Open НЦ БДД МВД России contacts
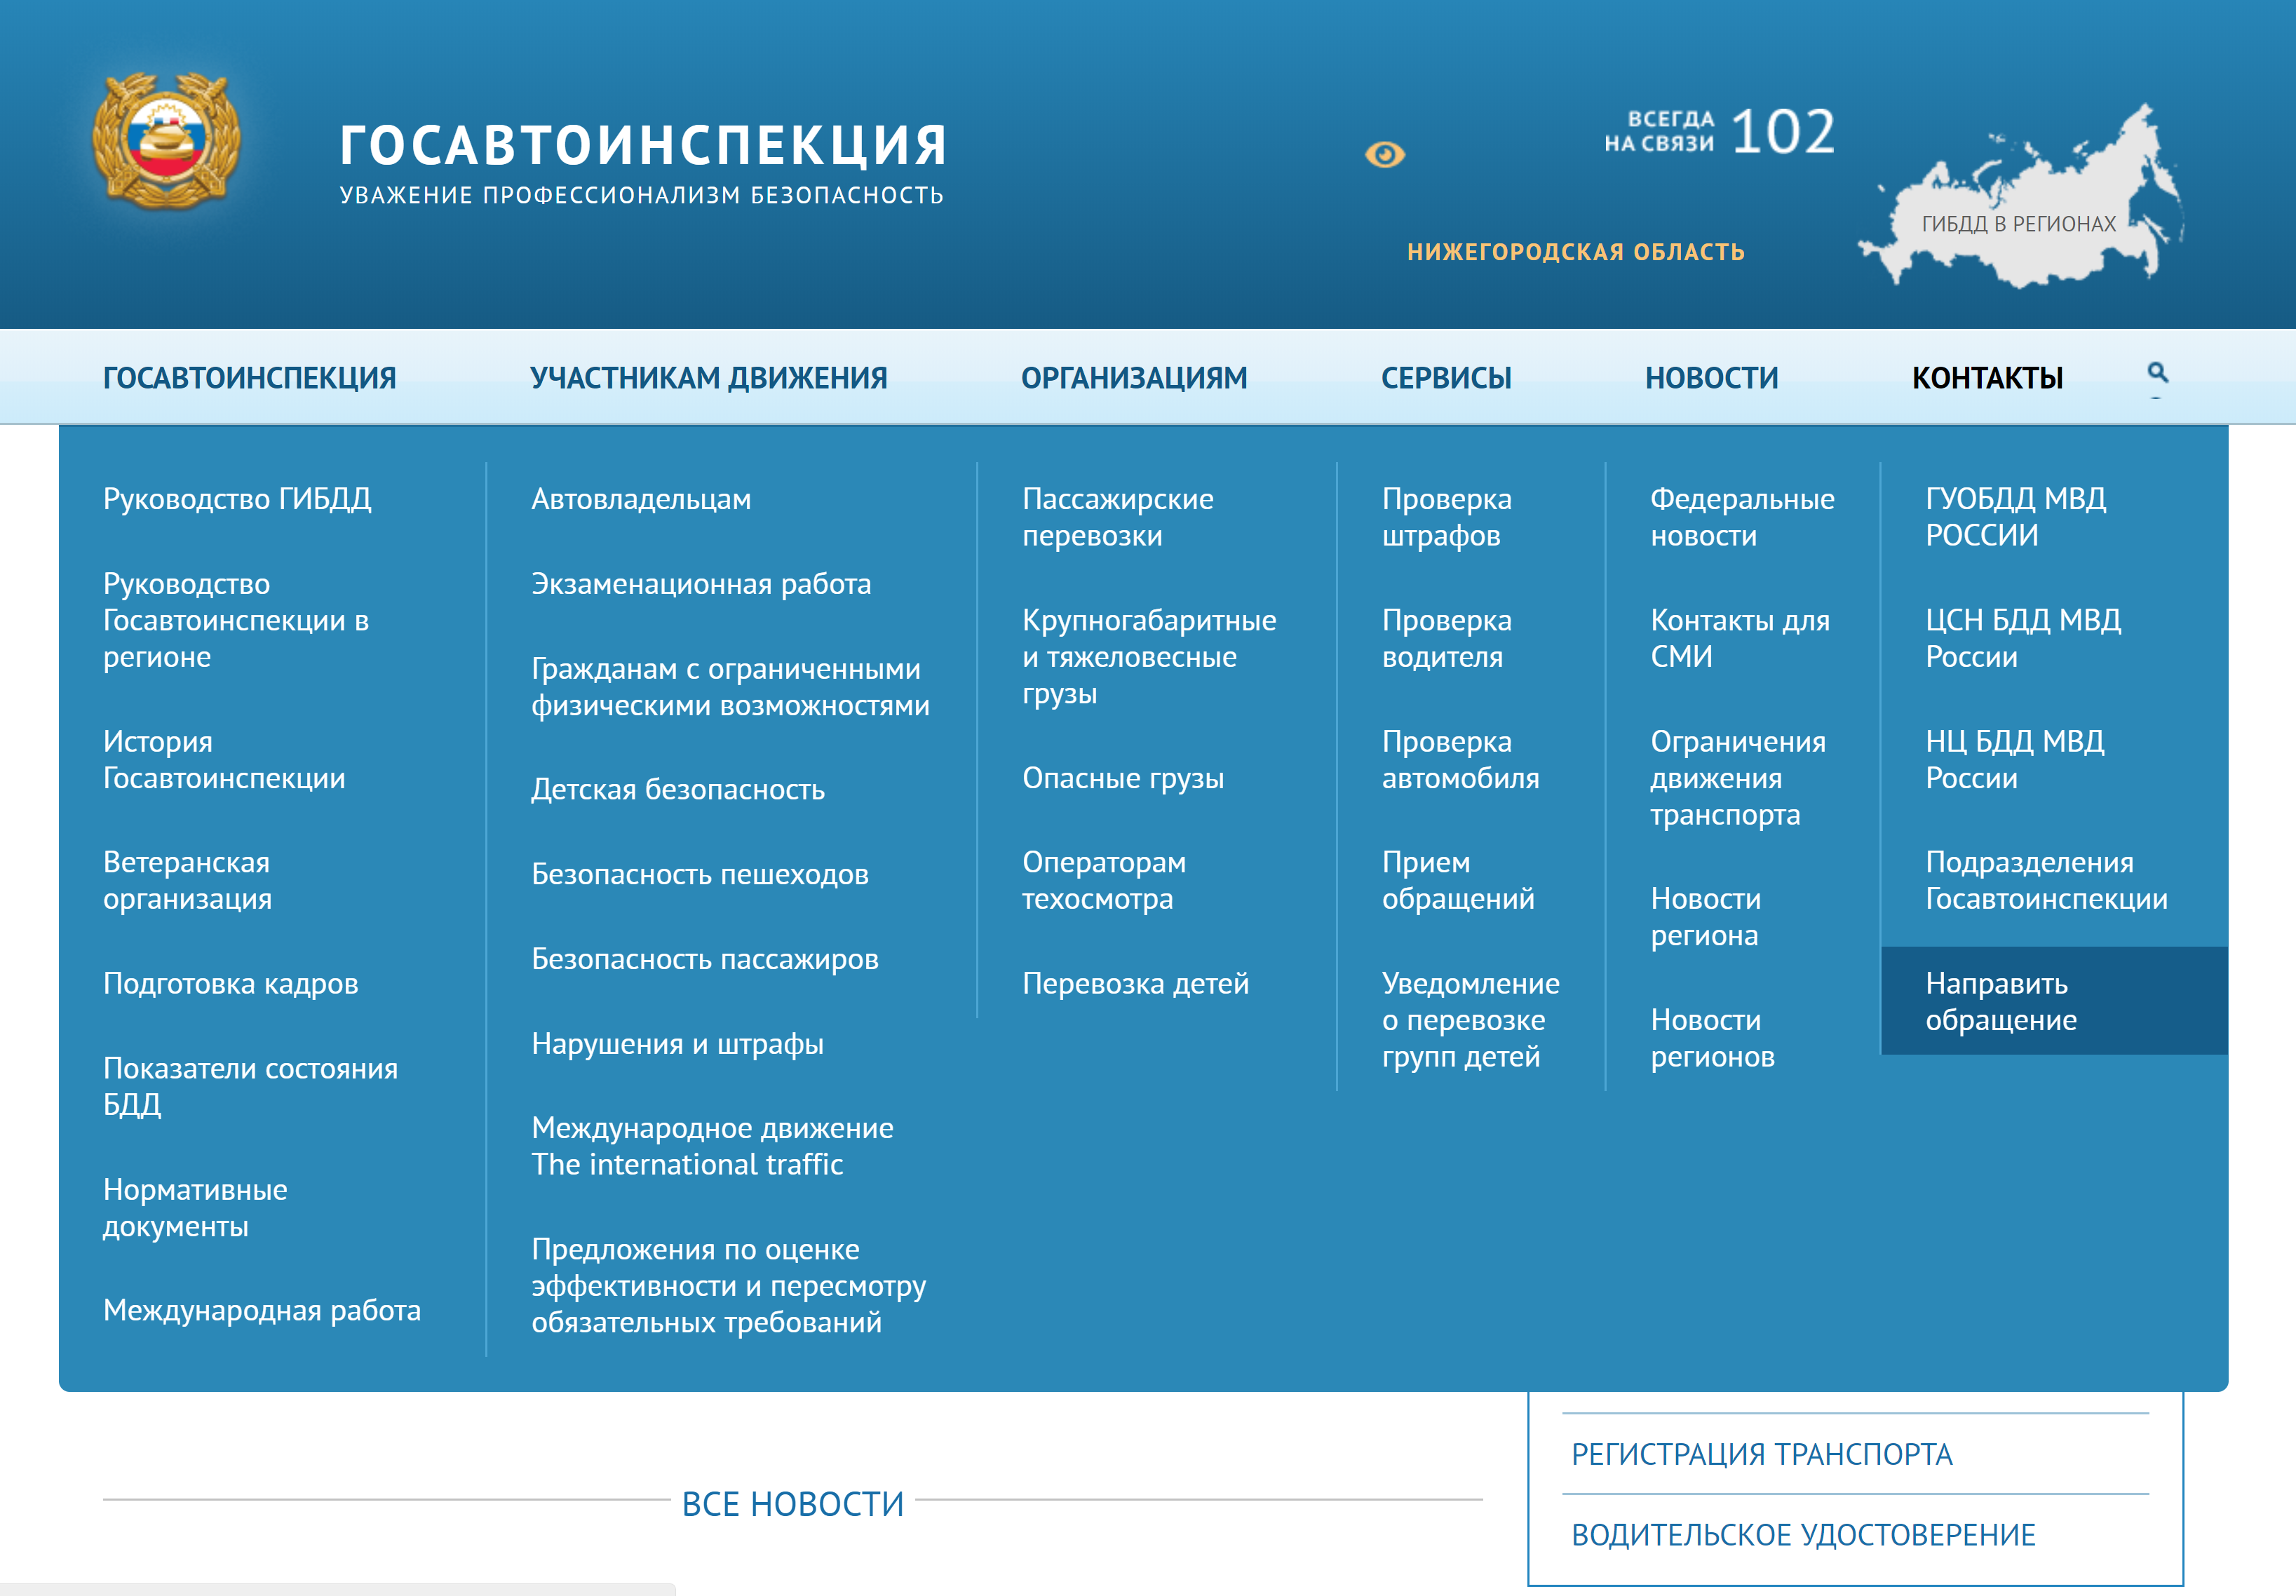Viewport: 2296px width, 1596px height. [x=2015, y=760]
